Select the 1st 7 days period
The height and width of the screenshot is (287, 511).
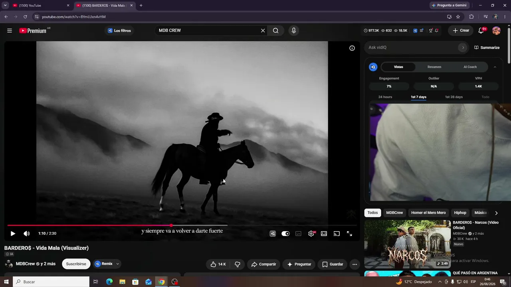418,97
